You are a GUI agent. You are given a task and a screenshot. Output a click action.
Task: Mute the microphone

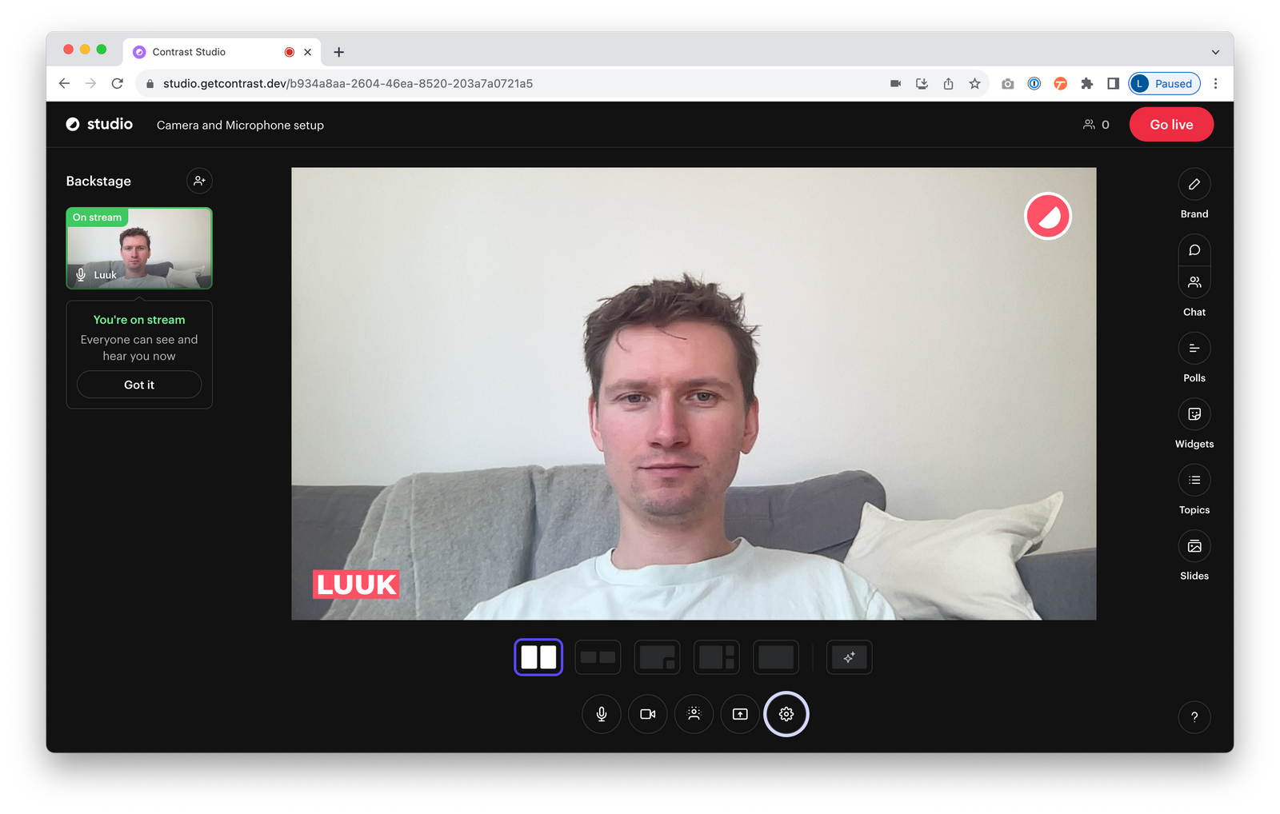coord(601,714)
